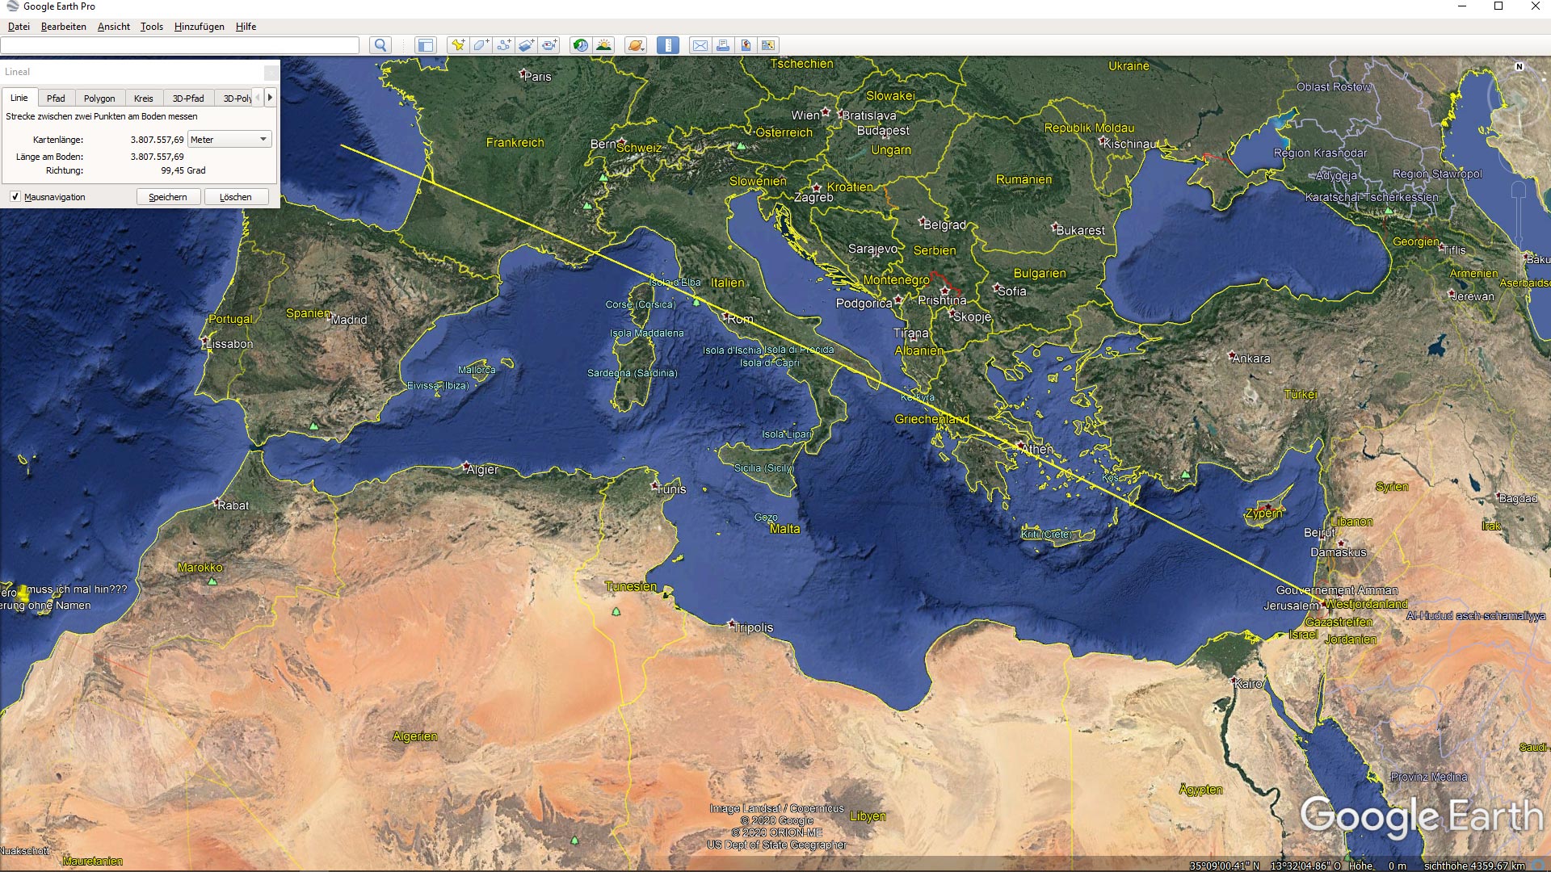Image resolution: width=1551 pixels, height=872 pixels.
Task: Toggle sunlight across the landscape
Action: 603,45
